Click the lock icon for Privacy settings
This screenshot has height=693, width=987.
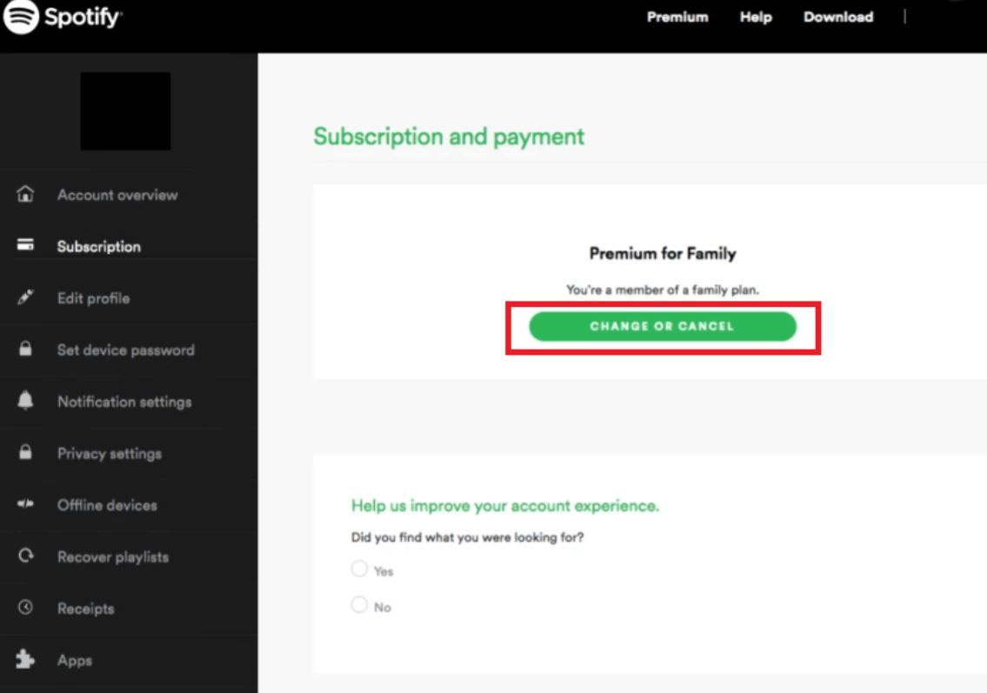pos(25,451)
